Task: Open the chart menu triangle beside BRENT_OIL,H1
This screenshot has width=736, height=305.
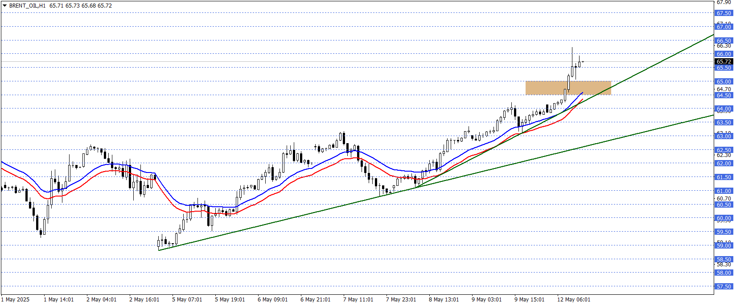Action: pos(5,6)
